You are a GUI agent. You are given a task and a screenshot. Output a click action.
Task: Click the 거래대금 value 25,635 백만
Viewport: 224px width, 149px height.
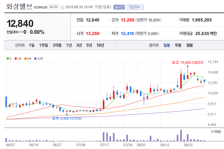[x=206, y=33]
